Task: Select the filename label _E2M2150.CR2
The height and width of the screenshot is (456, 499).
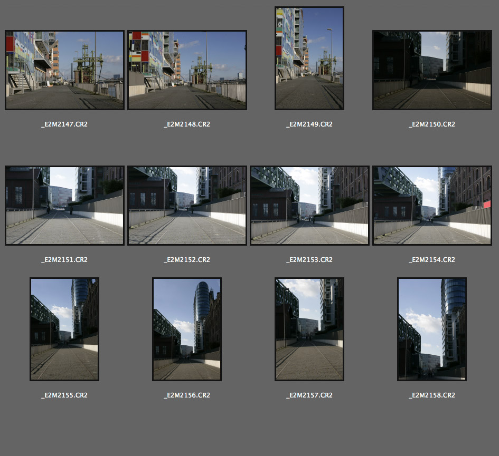Action: point(432,124)
